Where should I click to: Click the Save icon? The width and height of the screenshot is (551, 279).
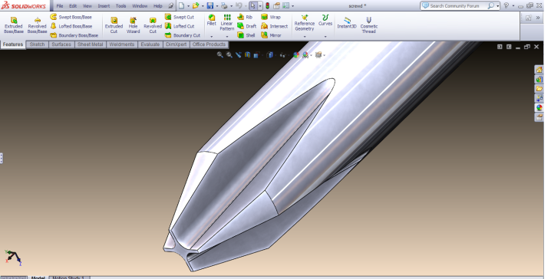210,6
